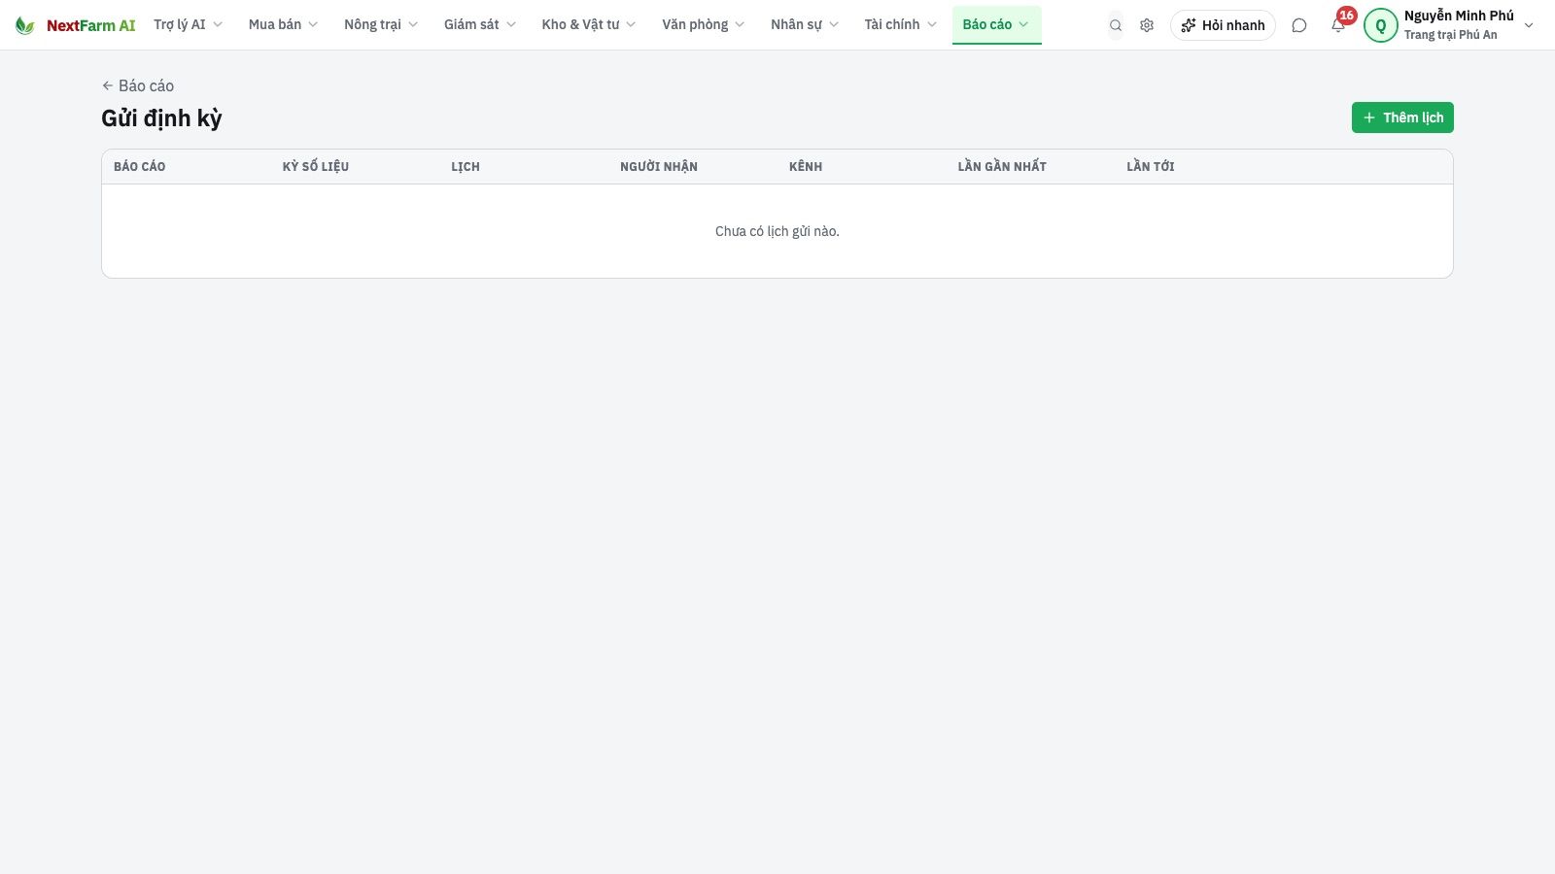Click the NGƯỜI NHẬN column header
Screen dimensions: 1555x874
(x=659, y=166)
